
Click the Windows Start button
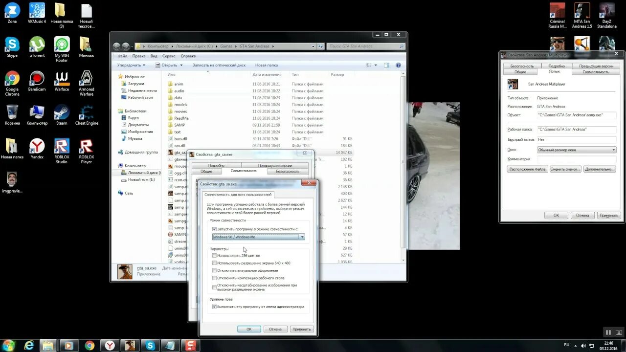click(9, 345)
